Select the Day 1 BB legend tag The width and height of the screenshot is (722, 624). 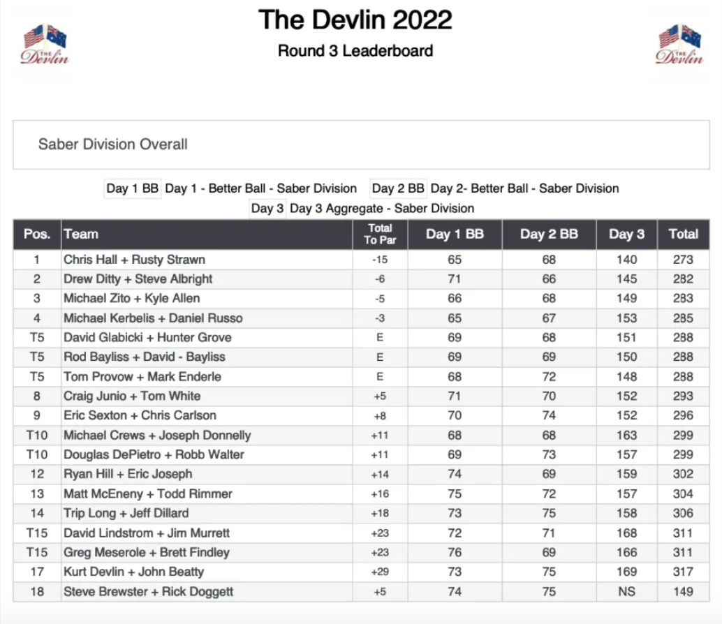coord(133,188)
